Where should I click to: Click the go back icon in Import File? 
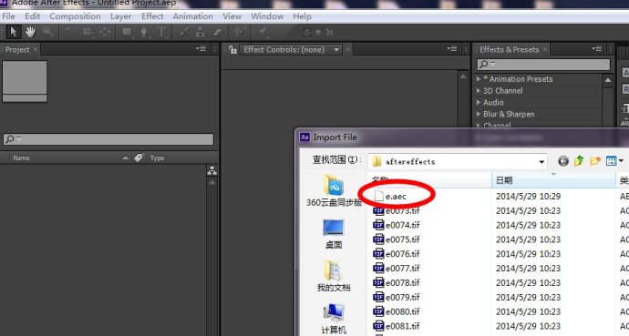tap(563, 161)
